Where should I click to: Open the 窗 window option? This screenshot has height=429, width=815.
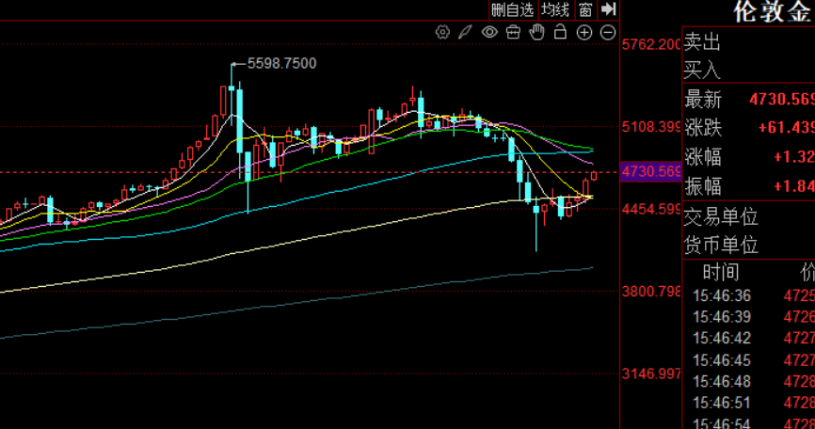585,9
